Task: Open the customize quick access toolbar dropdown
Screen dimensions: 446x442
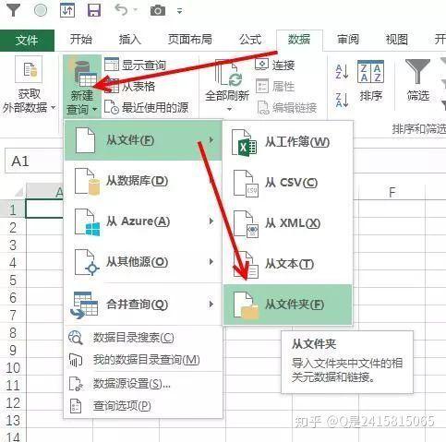Action: [x=179, y=11]
